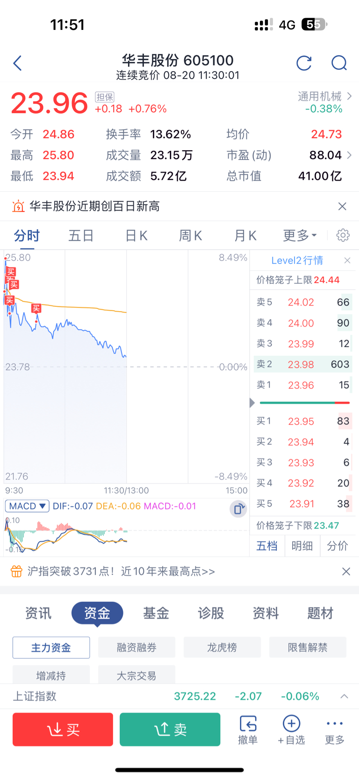Switch to the 日K chart tab
359x779 pixels.
[136, 235]
